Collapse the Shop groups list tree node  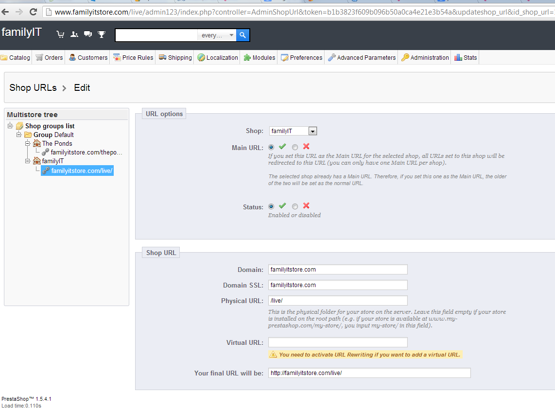click(10, 126)
